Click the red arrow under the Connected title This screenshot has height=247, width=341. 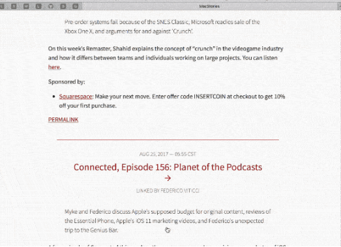pos(168,179)
